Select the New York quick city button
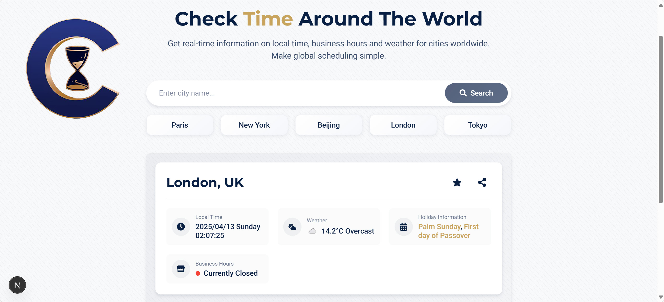The width and height of the screenshot is (664, 302). [x=254, y=125]
